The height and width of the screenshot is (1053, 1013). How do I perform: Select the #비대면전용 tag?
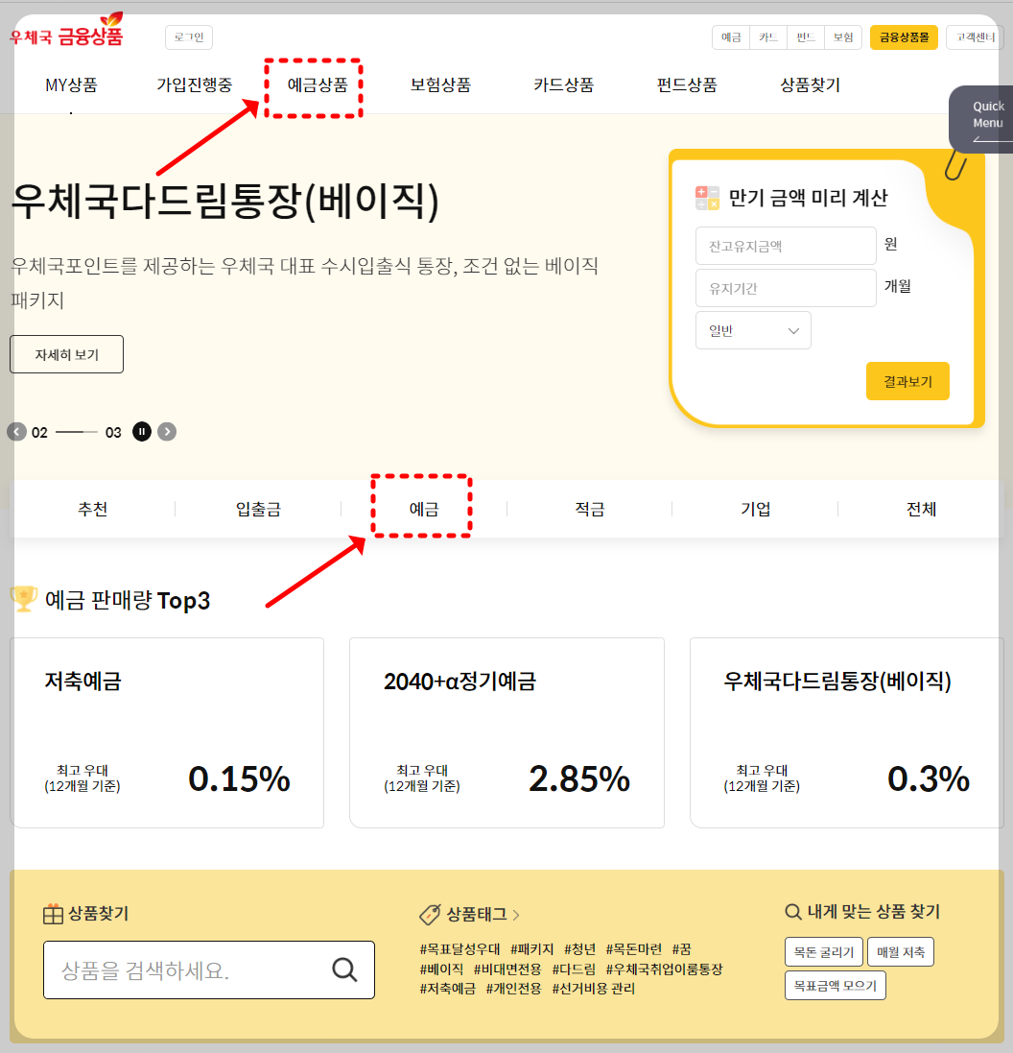tap(507, 969)
